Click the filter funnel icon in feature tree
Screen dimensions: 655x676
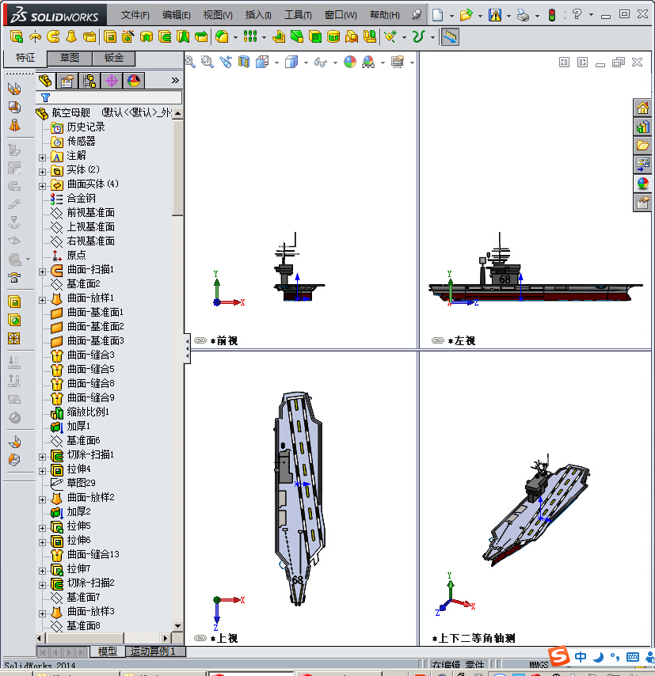click(45, 98)
